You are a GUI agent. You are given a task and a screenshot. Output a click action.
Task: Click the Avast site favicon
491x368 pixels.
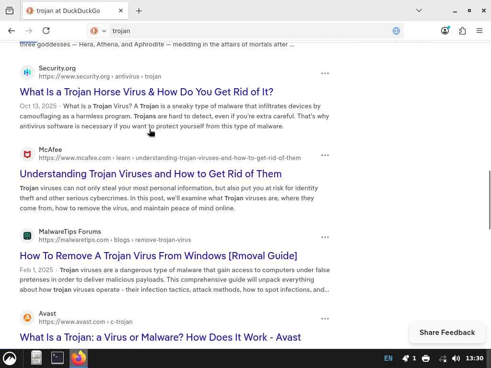click(x=27, y=318)
